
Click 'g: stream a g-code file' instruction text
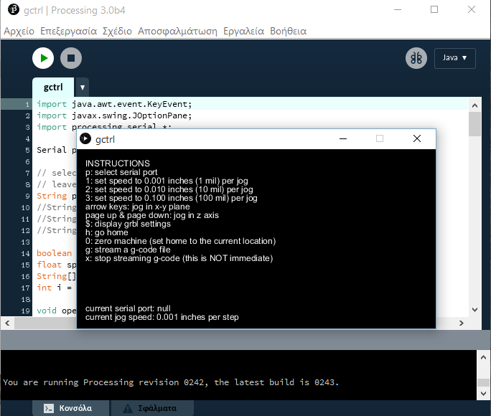(128, 250)
